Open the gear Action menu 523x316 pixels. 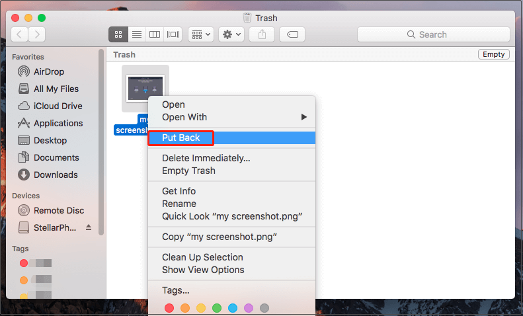231,34
